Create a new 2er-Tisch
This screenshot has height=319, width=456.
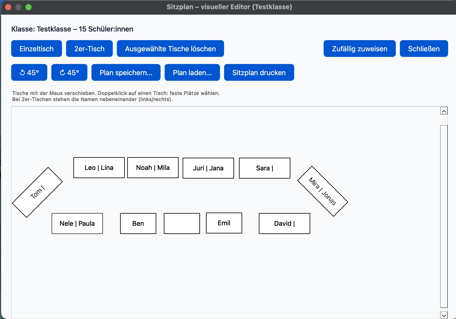tap(89, 49)
